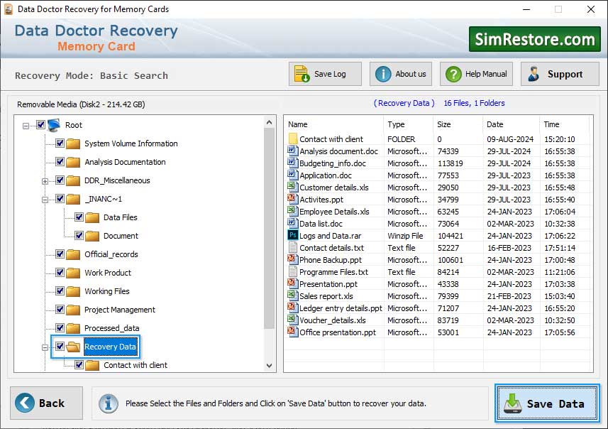Open the Help Manual button label
Viewport: 608px width, 429px height.
pos(486,74)
